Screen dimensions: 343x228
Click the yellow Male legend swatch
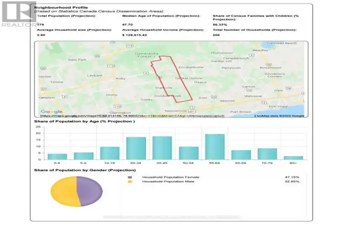tap(130, 181)
